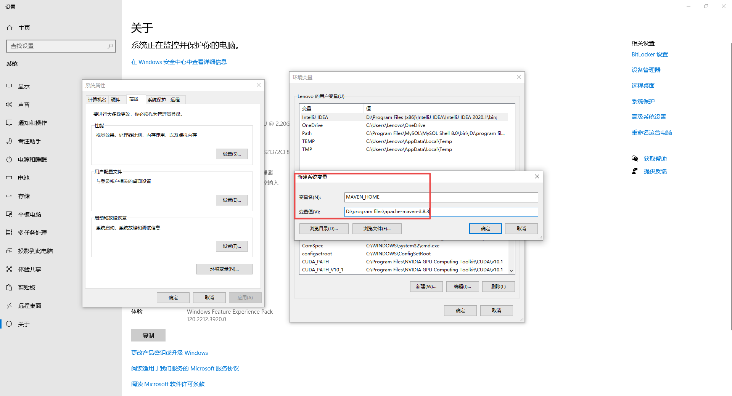
Task: Click the search magnifier in 查找设置 box
Action: pos(110,46)
